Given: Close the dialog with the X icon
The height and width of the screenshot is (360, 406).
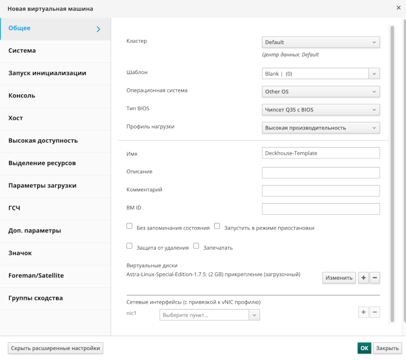Looking at the screenshot, I should pyautogui.click(x=398, y=8).
